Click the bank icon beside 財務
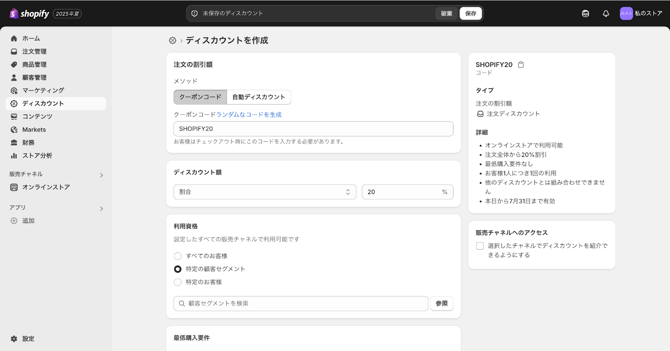670x351 pixels. tap(14, 143)
